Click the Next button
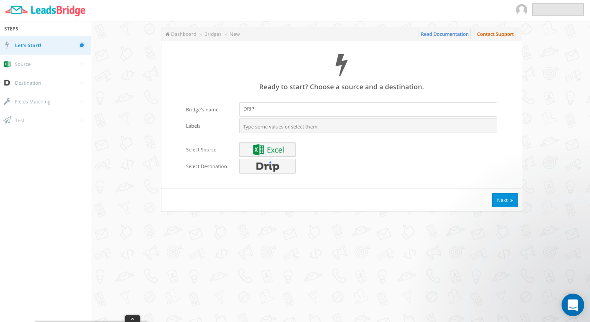Screen dimensions: 590x322 pos(505,200)
